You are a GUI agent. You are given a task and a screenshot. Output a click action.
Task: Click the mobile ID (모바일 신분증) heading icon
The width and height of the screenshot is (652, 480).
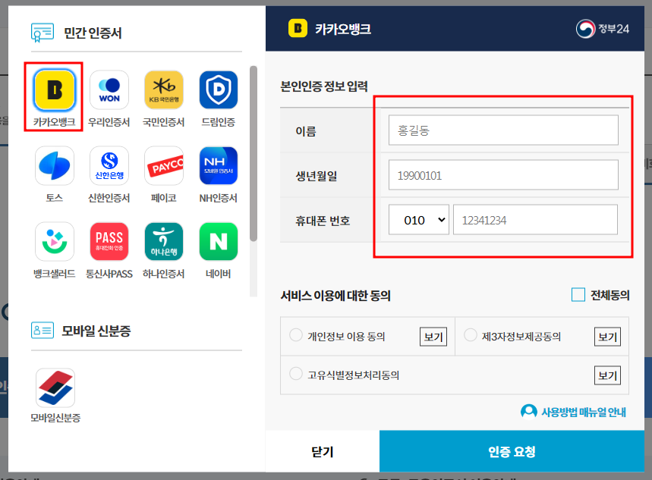click(x=43, y=331)
